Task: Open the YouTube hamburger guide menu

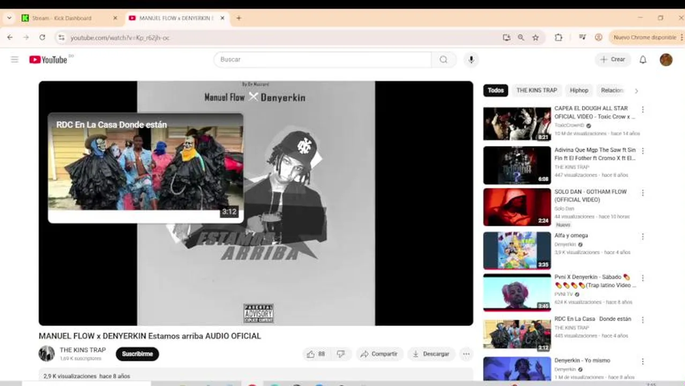Action: (14, 60)
